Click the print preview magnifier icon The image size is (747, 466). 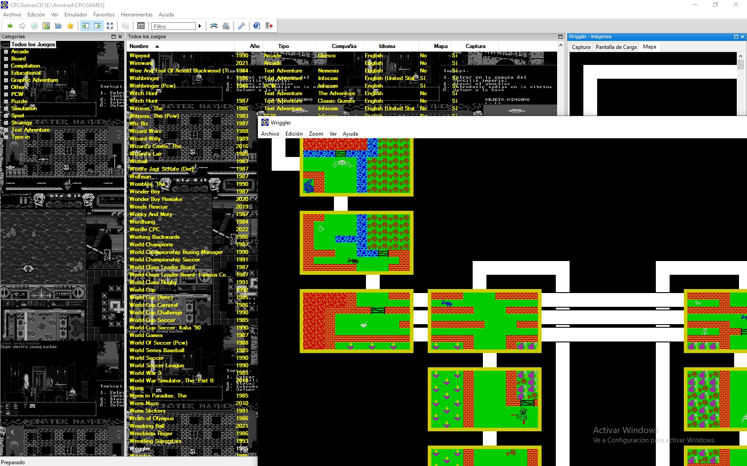pyautogui.click(x=226, y=26)
